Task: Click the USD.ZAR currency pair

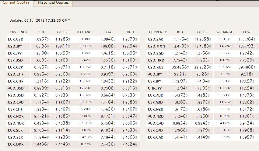Action: coord(156,39)
